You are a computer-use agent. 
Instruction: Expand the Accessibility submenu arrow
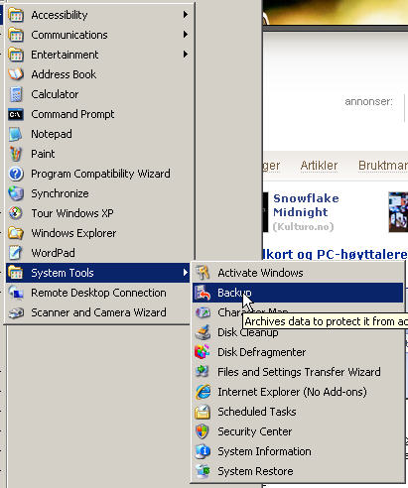[186, 15]
